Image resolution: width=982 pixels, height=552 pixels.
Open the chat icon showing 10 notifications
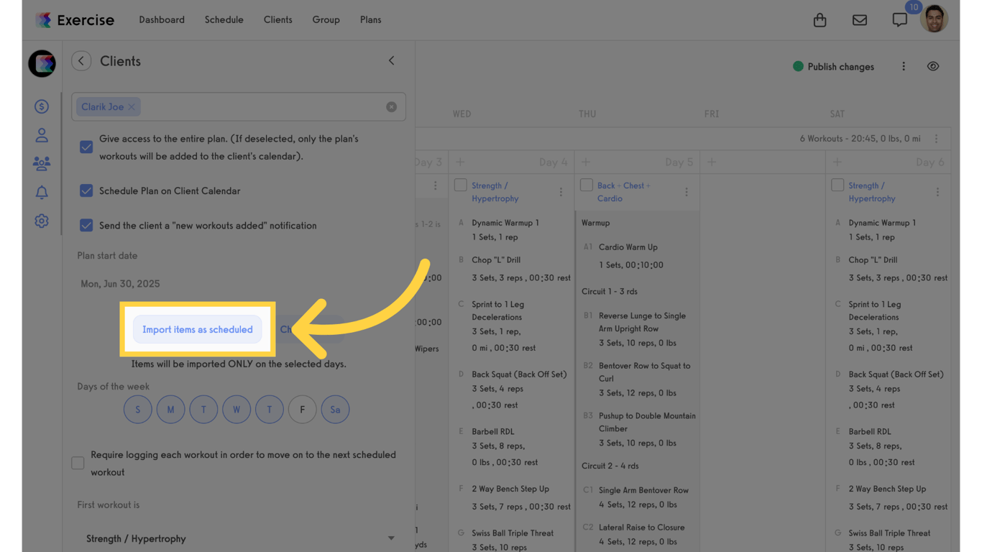tap(899, 19)
